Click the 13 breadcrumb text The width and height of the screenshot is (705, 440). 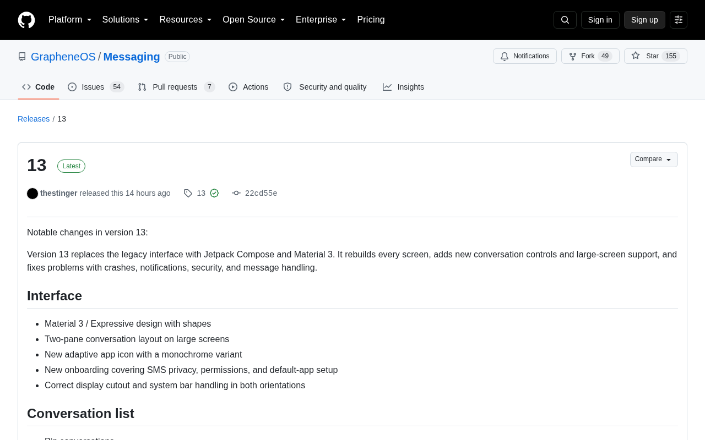[62, 119]
